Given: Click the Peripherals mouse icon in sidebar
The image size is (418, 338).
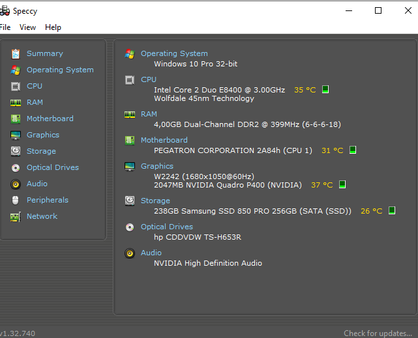Looking at the screenshot, I should [x=16, y=200].
